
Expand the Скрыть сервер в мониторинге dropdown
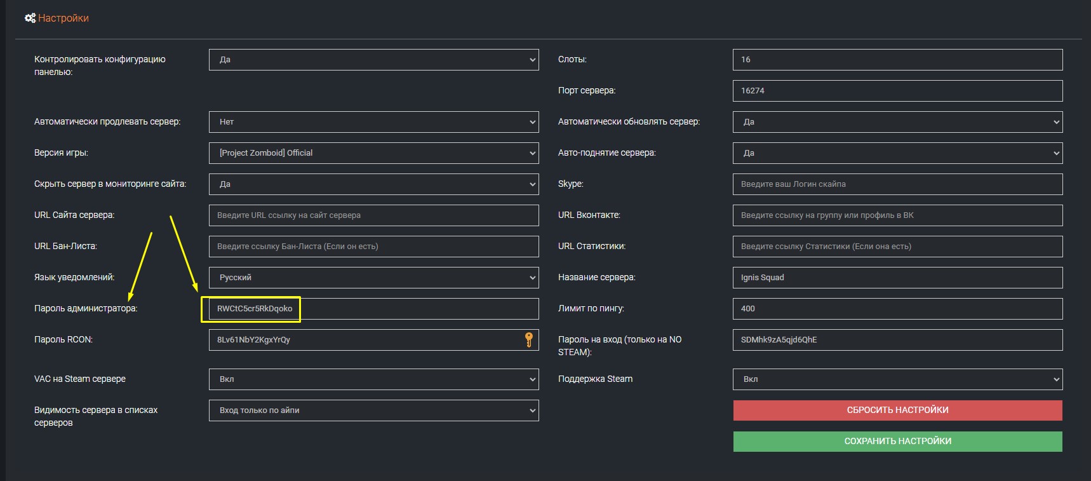coord(373,184)
